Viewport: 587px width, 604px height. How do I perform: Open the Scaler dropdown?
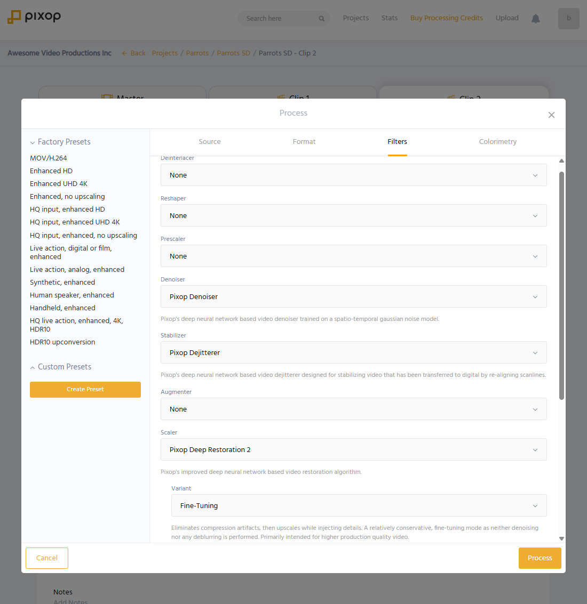pos(353,449)
